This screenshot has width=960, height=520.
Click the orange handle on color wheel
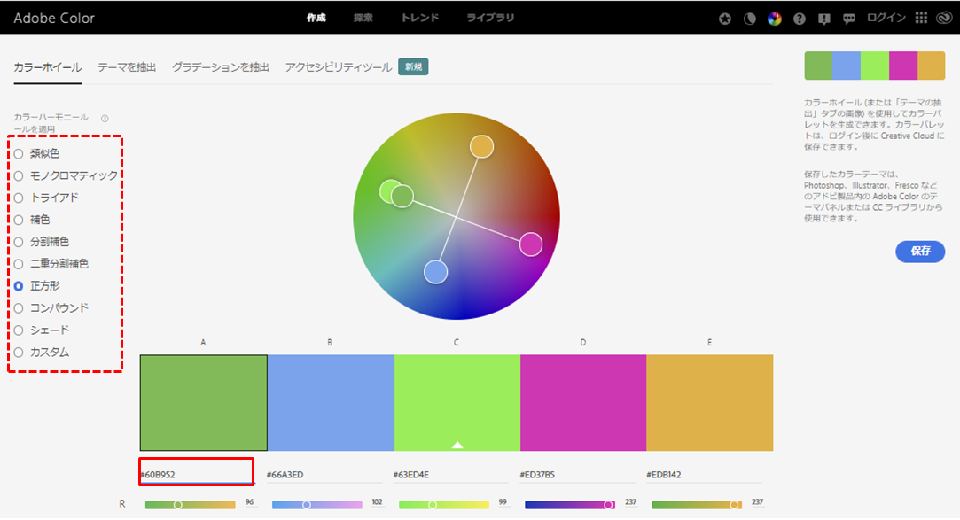(x=482, y=147)
